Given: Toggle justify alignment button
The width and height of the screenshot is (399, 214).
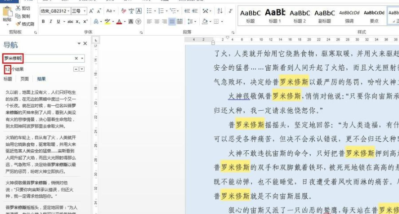Looking at the screenshot, I should 172,22.
